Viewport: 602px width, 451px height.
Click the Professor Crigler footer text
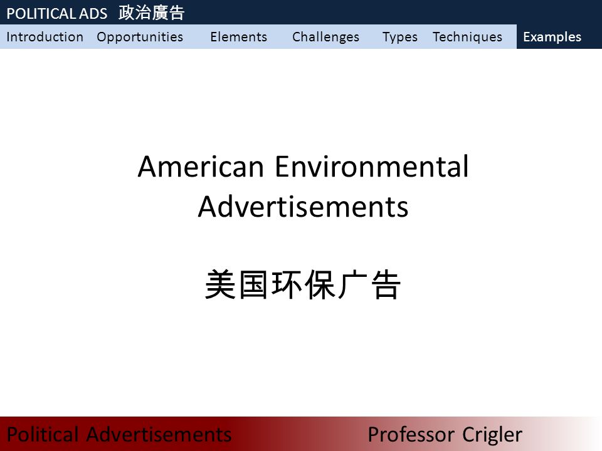coord(445,435)
